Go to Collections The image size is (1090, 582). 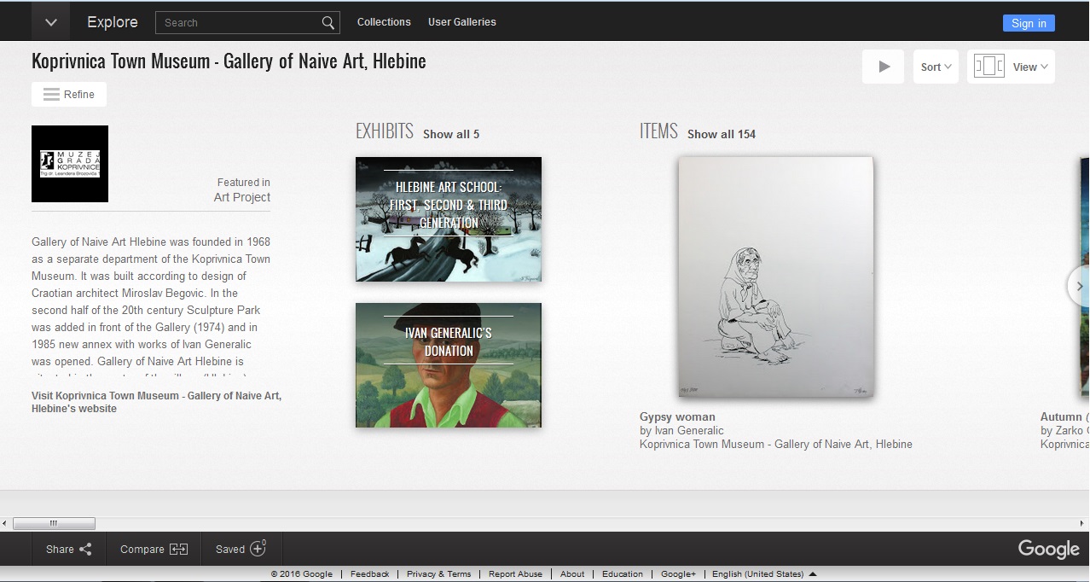[x=384, y=22]
